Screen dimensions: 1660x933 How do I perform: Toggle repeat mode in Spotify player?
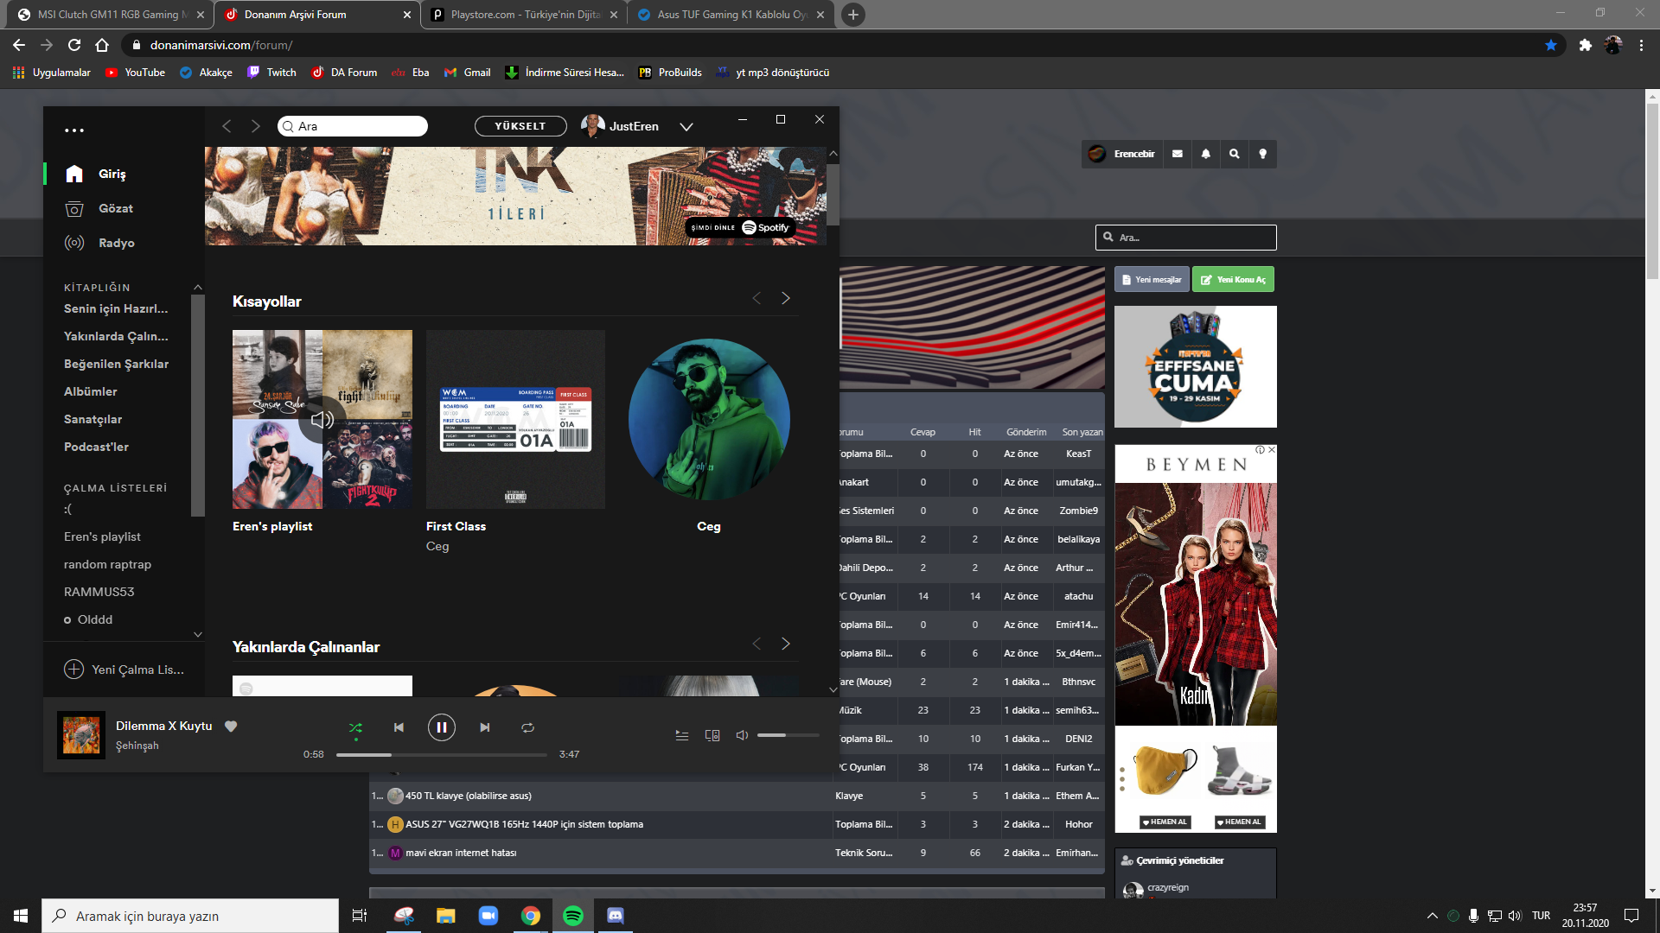tap(527, 727)
